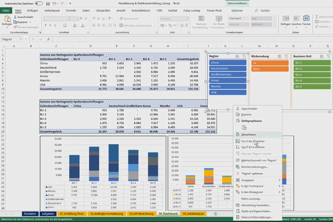Click the Undo arrow icon
Image resolution: width=333 pixels, height=222 pixels.
tap(54, 4)
